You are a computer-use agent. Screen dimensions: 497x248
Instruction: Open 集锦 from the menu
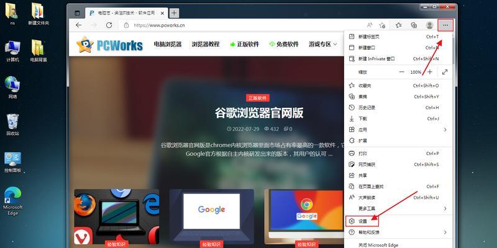pyautogui.click(x=398, y=97)
